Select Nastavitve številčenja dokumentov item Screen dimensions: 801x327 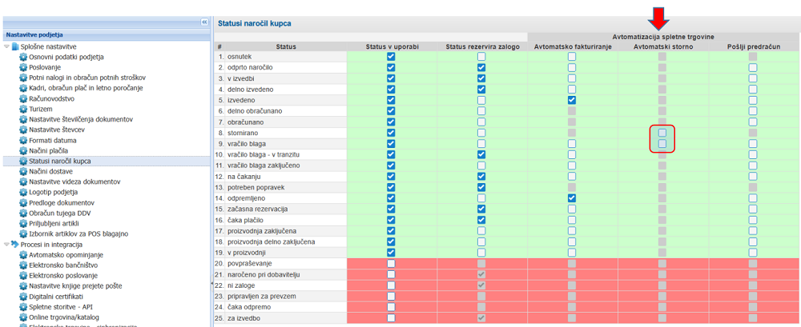pyautogui.click(x=81, y=119)
